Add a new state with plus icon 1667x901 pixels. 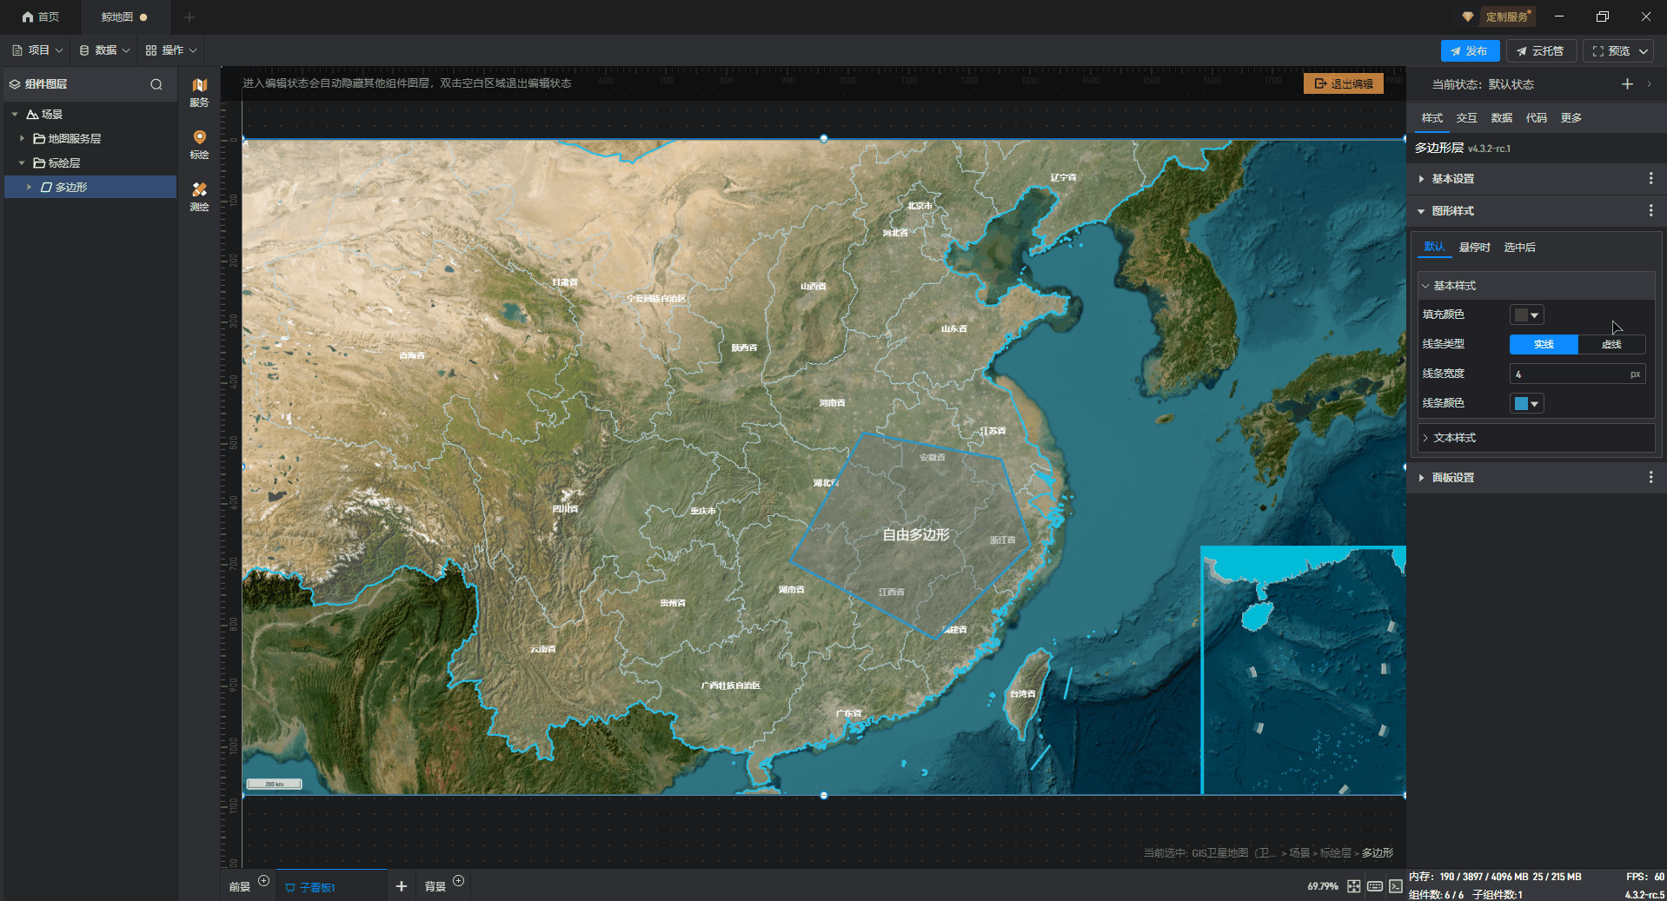1627,83
